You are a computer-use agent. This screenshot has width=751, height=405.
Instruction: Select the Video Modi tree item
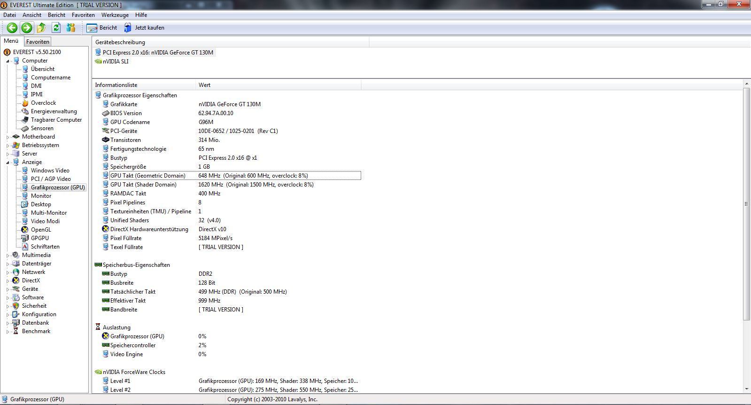[x=45, y=221]
